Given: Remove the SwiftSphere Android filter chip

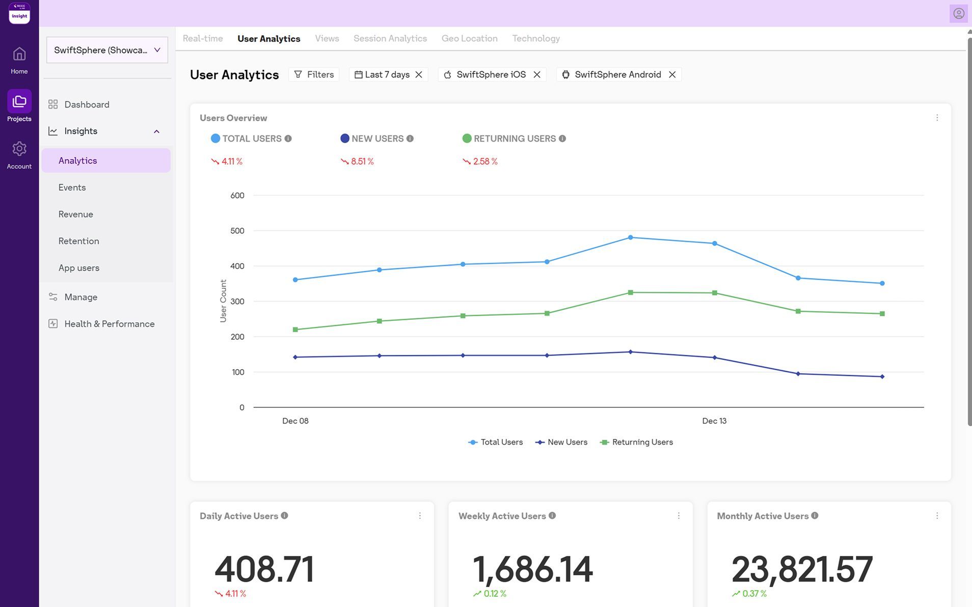Looking at the screenshot, I should [672, 74].
